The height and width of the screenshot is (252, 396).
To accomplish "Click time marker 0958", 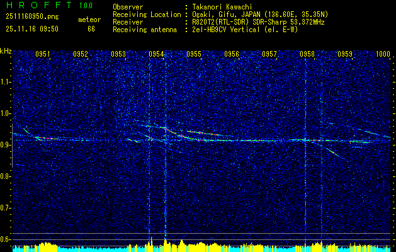I will pyautogui.click(x=307, y=54).
